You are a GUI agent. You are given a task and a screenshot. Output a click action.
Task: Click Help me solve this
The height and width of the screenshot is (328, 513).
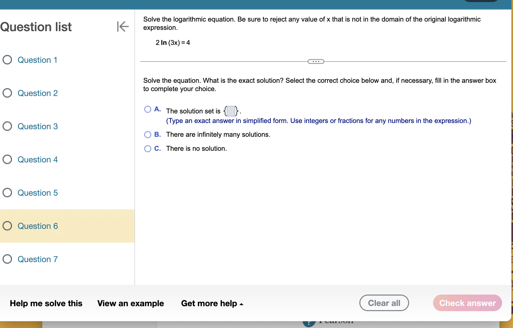coord(46,303)
